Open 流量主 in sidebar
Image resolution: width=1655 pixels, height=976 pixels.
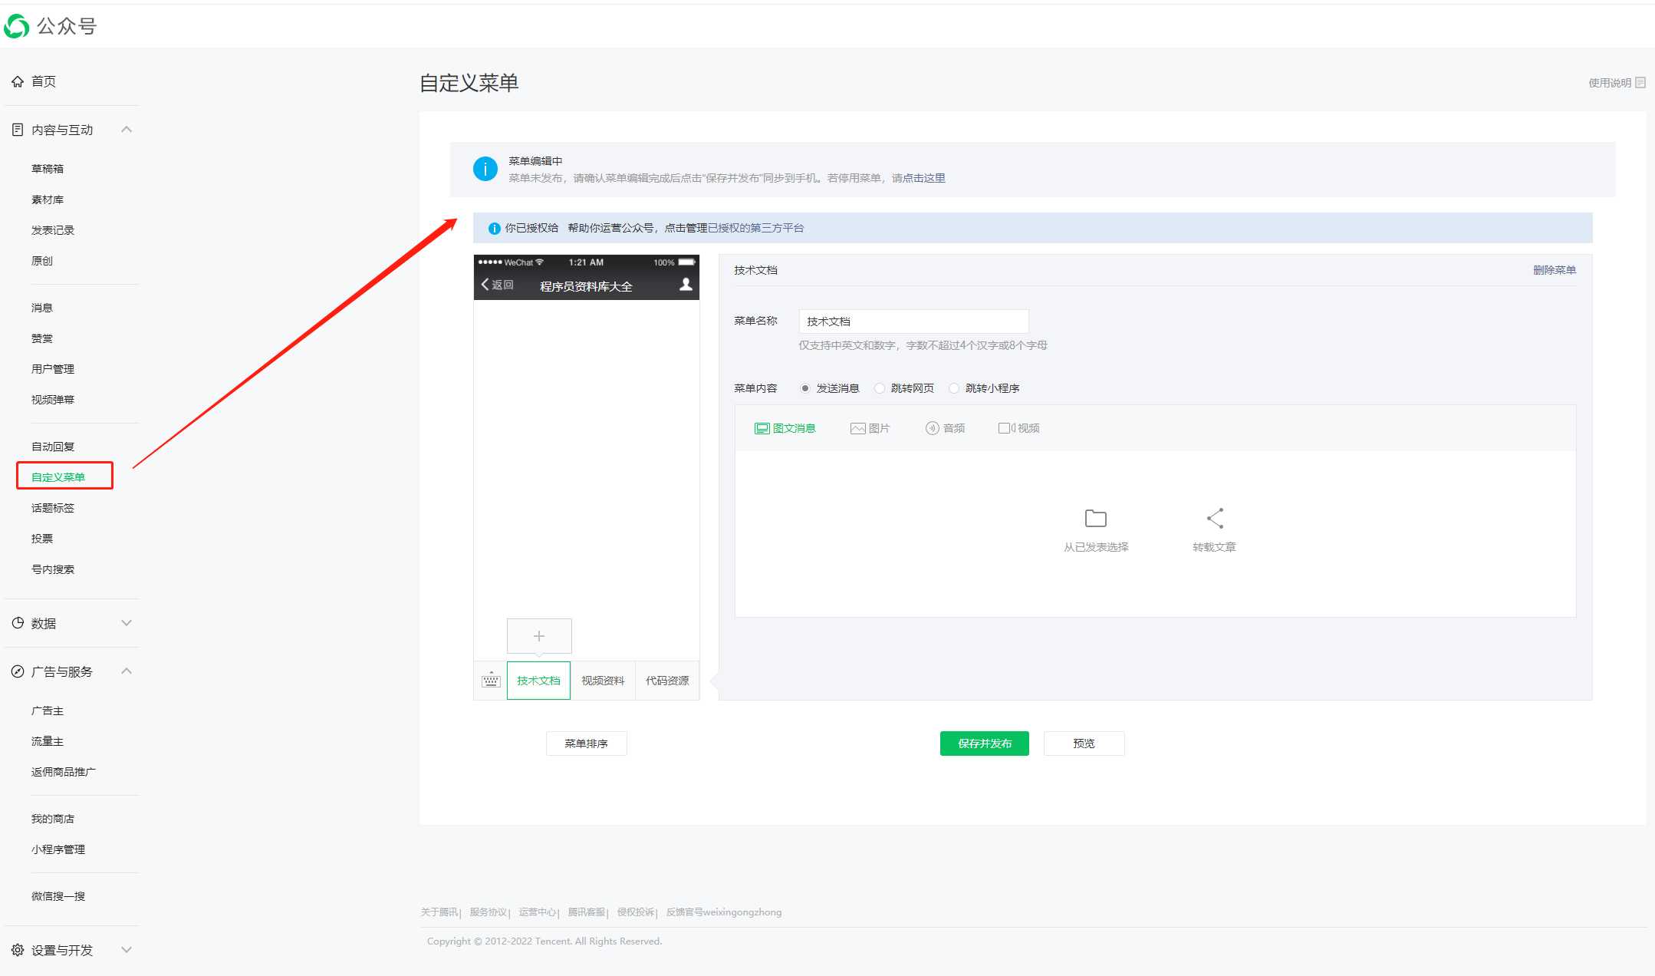tap(48, 741)
